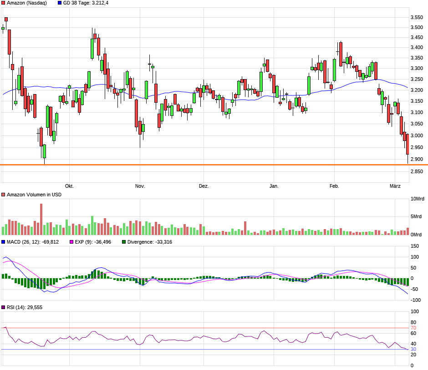The height and width of the screenshot is (370, 428).
Task: Click the blue RSI 30 level label
Action: click(413, 349)
